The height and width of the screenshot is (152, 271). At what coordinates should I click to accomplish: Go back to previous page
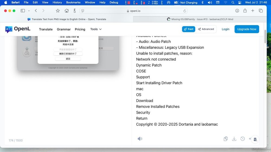36,11
